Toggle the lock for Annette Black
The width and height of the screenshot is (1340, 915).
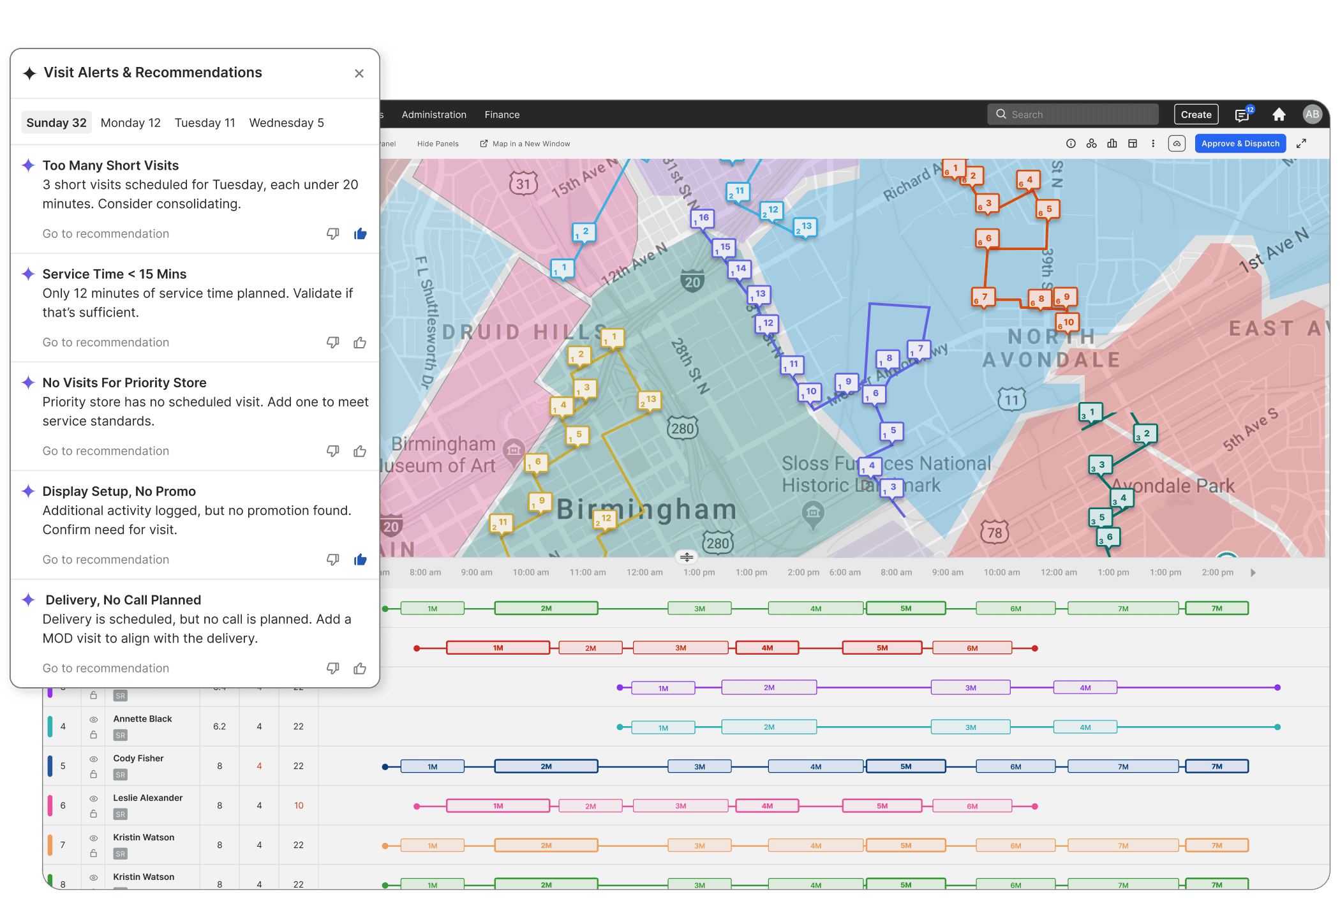coord(94,735)
